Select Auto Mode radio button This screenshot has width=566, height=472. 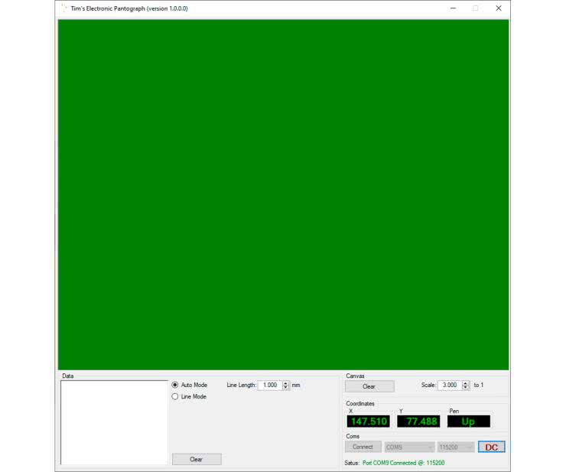pos(175,385)
